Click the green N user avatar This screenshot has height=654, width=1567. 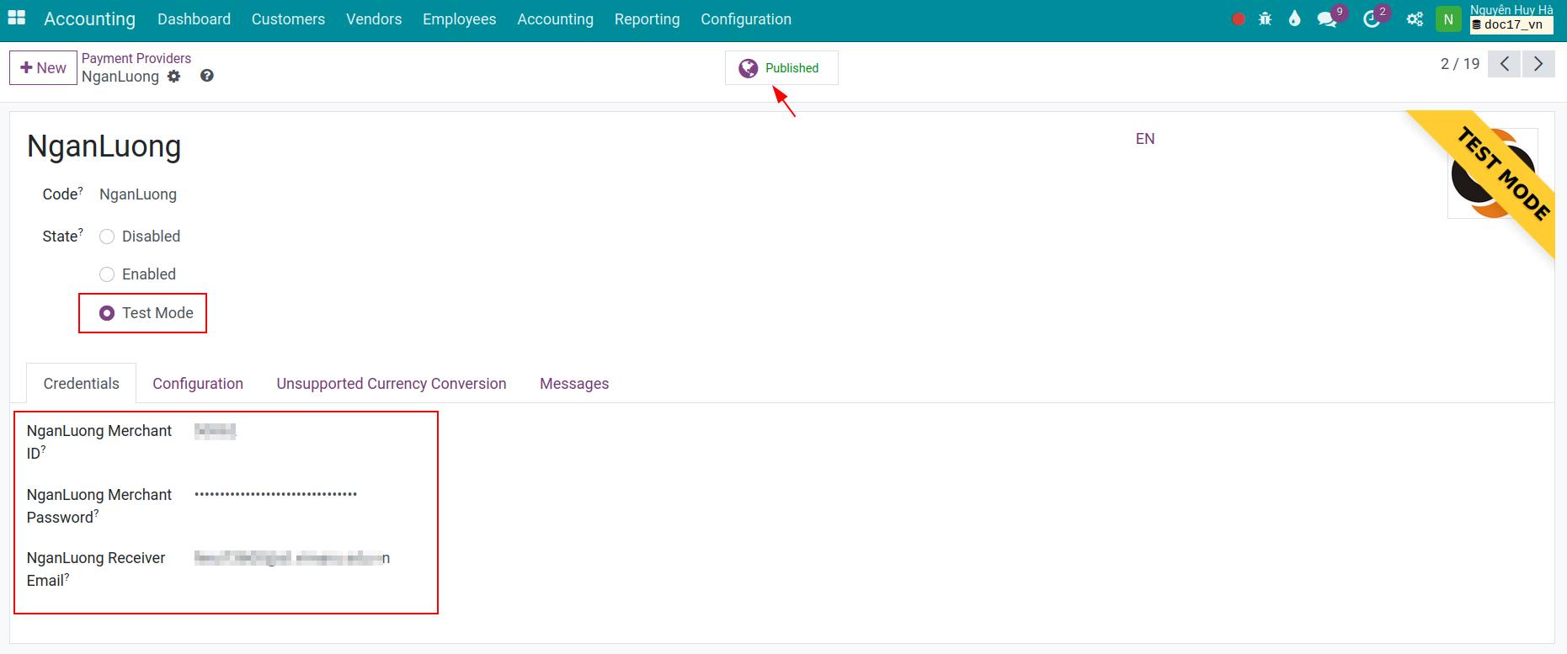click(1448, 19)
